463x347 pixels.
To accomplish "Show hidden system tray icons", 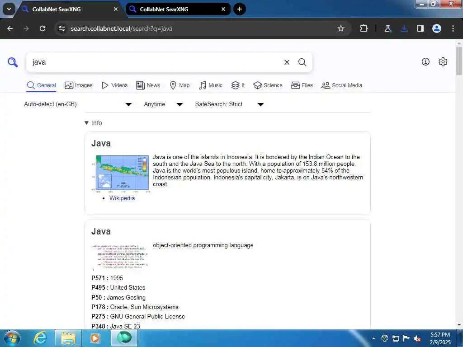I will click(x=374, y=338).
